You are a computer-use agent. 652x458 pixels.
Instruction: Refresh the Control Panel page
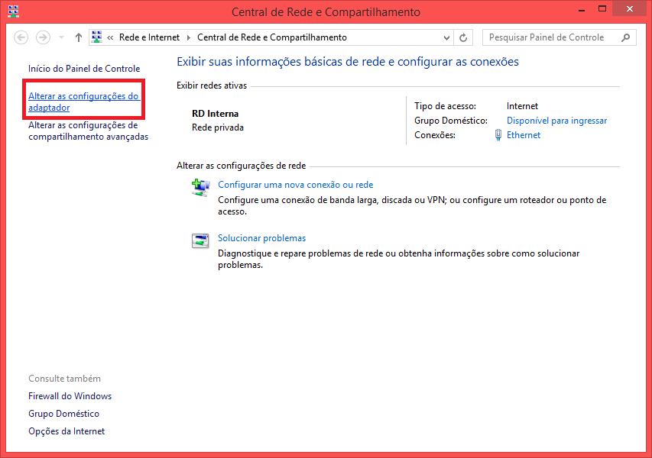click(464, 37)
